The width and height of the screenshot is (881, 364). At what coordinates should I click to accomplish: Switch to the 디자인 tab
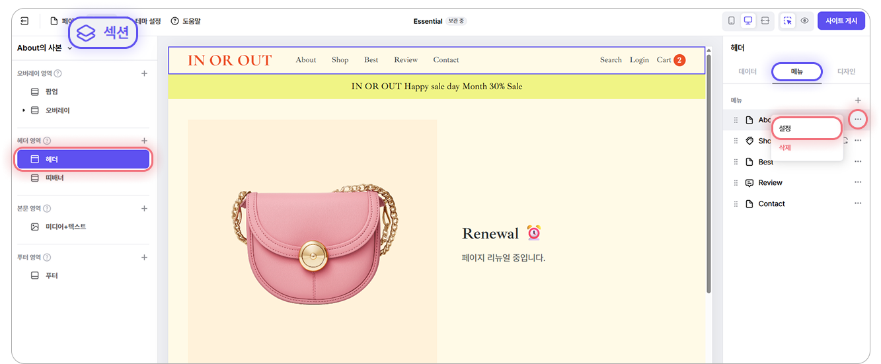click(x=846, y=71)
